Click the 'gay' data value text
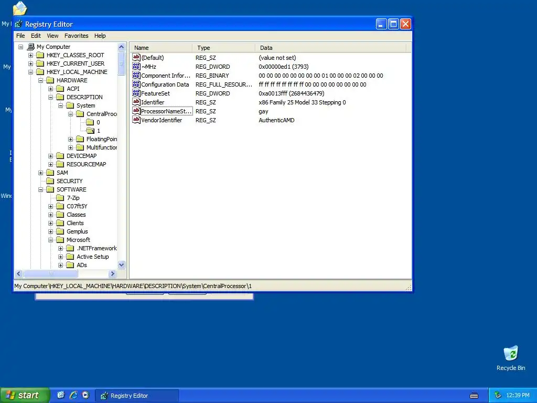 click(263, 111)
